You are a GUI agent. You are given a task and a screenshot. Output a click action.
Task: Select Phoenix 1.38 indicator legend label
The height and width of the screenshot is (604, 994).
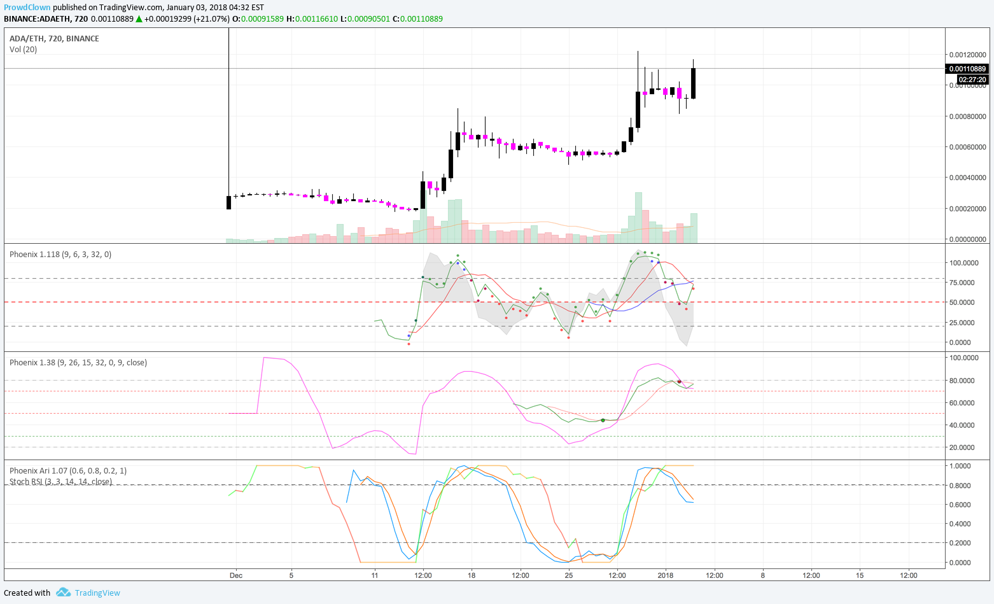[x=78, y=362]
